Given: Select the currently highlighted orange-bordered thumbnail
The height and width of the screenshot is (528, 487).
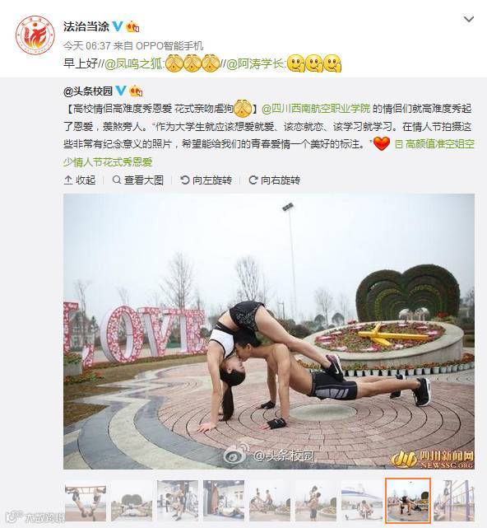Looking at the screenshot, I should pyautogui.click(x=408, y=501).
